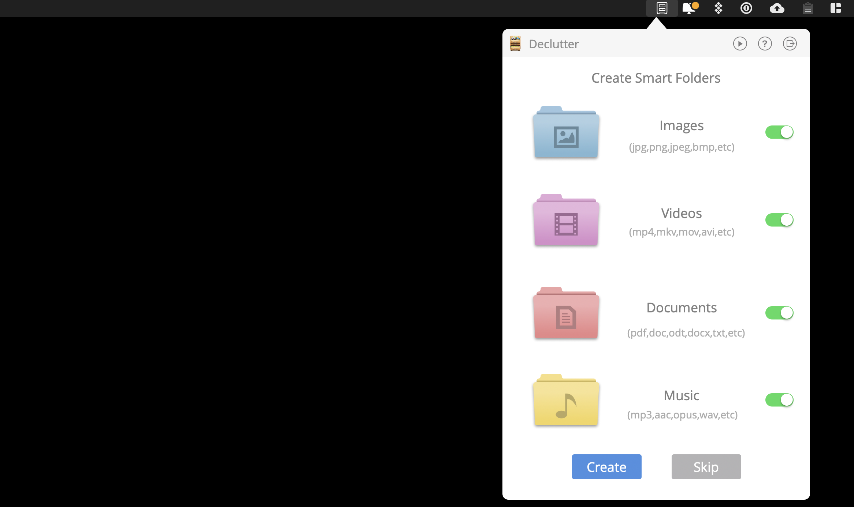Viewport: 854px width, 507px height.
Task: Click the play tutorial icon in Declutter header
Action: tap(740, 44)
